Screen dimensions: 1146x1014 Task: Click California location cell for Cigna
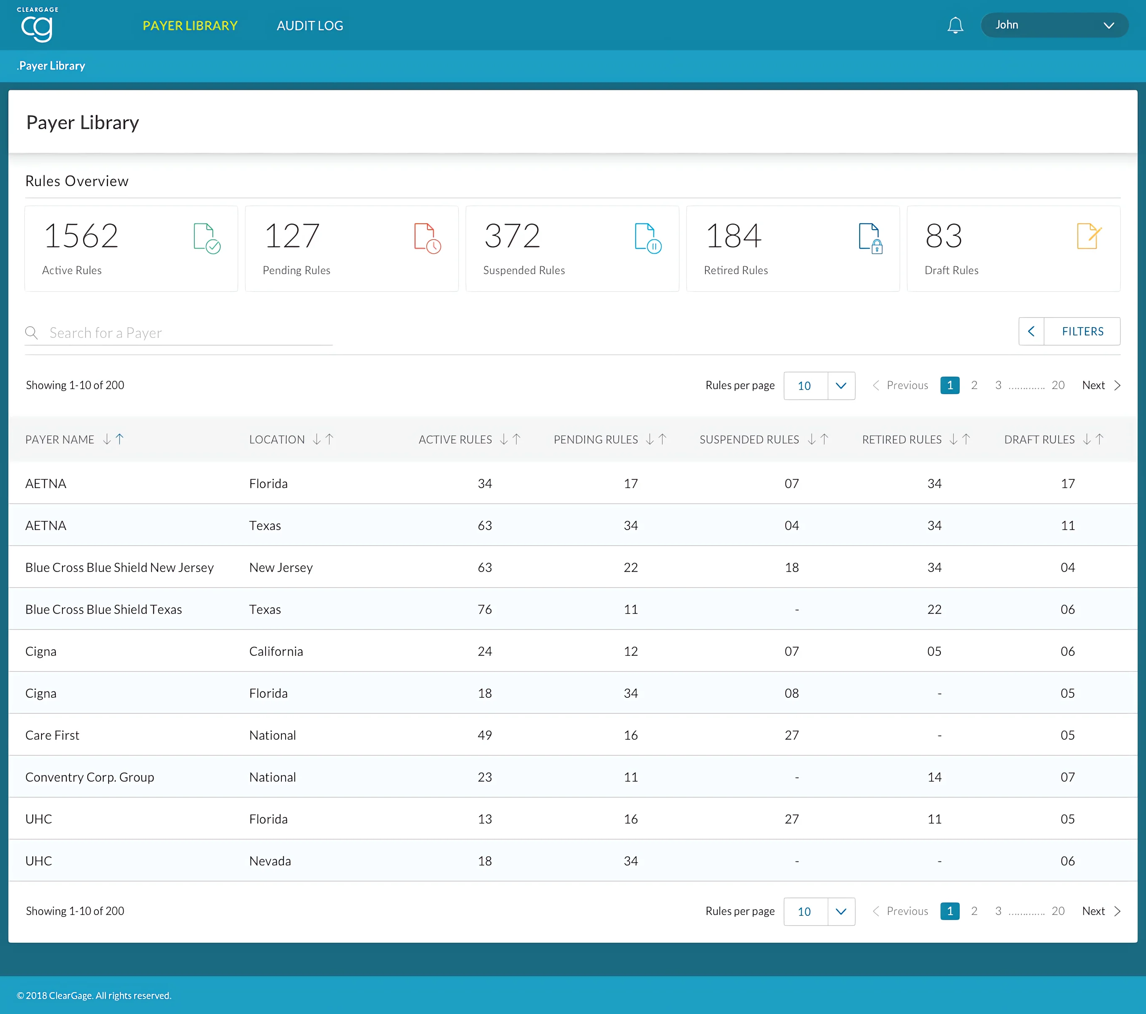(x=276, y=651)
